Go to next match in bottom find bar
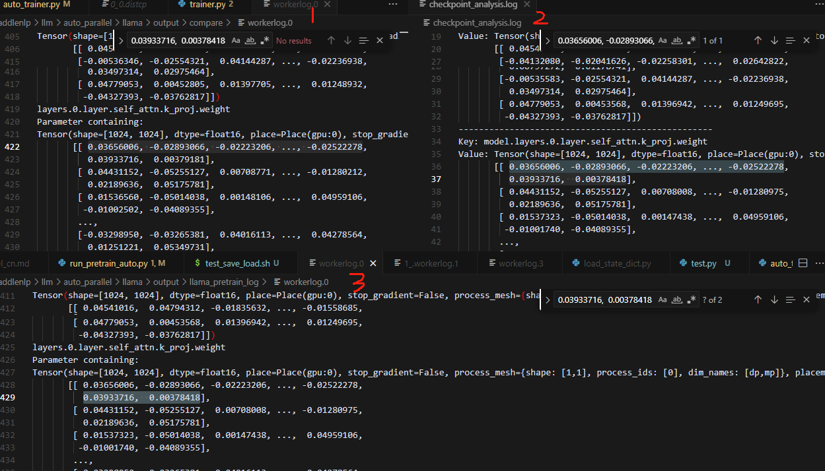825x471 pixels. coord(774,299)
